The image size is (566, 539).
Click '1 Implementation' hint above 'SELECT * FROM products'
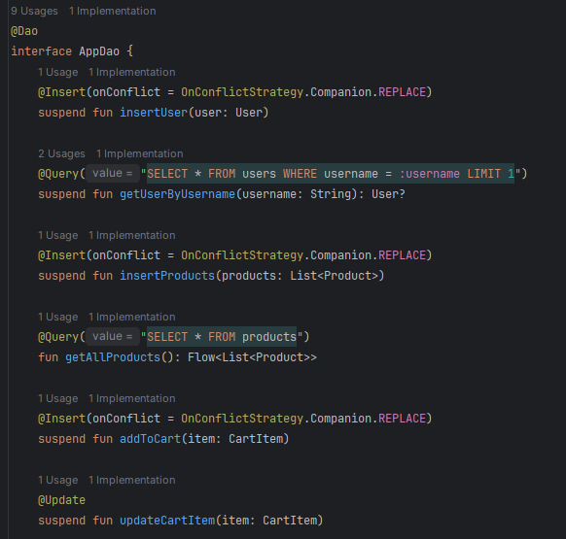(132, 317)
